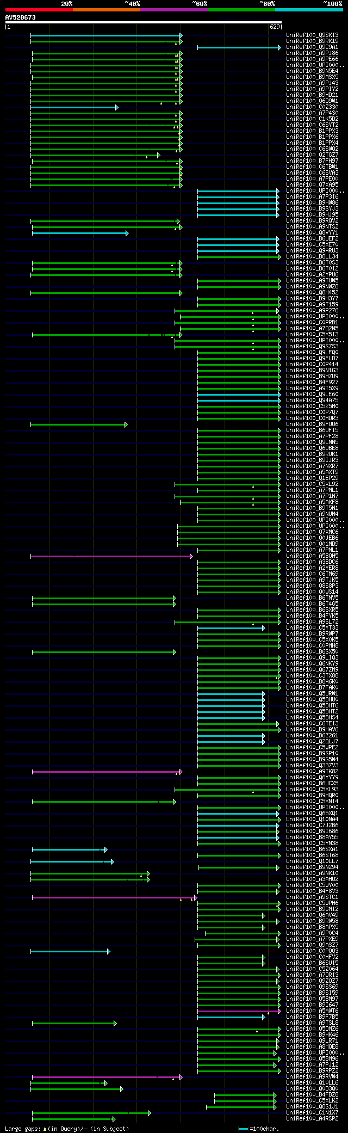This screenshot has height=1133, width=348.
Task: Open hit UniRef100_Q9SKI3
Action: click(x=312, y=35)
